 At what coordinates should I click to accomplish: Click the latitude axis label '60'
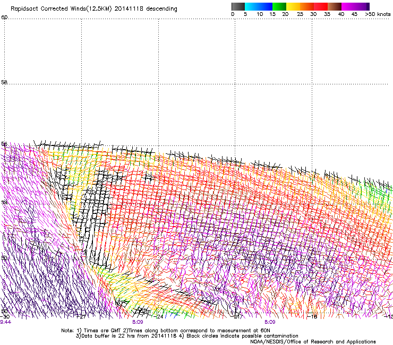click(x=4, y=18)
